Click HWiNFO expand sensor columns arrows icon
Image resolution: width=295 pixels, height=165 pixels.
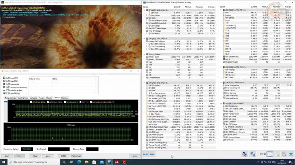pos(146,154)
